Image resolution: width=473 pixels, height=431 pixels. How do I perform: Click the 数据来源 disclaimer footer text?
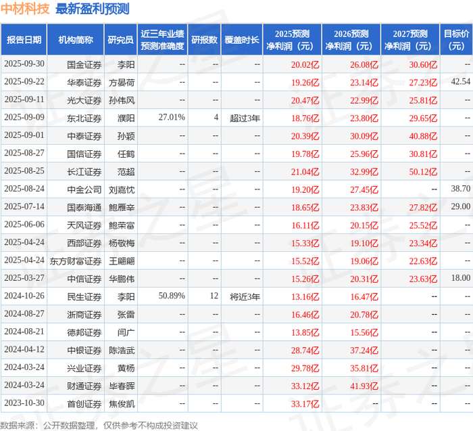[99, 426]
